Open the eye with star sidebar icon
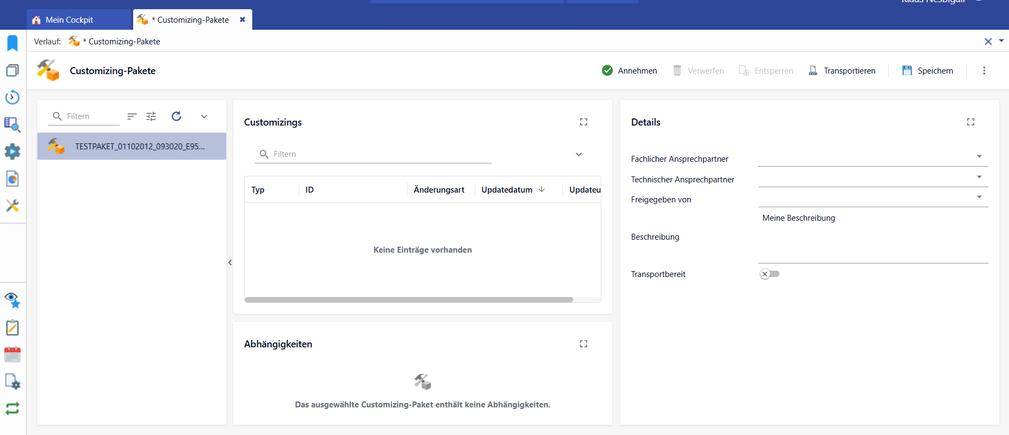The image size is (1009, 435). coord(12,300)
